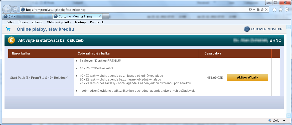Open Favorites star icon
292x125 pixels.
281,10
